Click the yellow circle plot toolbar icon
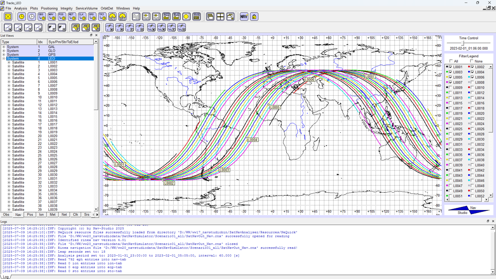 (186, 17)
